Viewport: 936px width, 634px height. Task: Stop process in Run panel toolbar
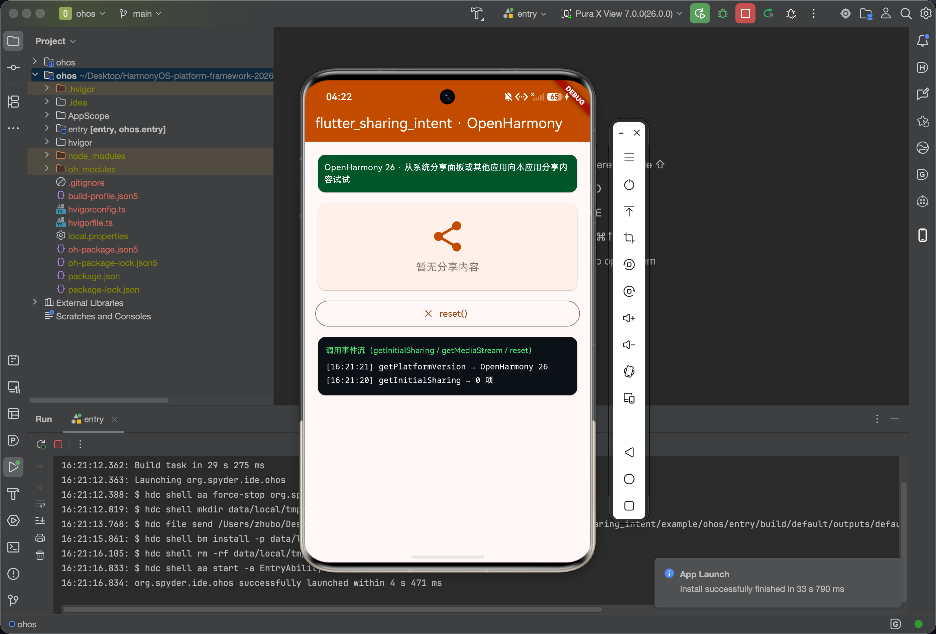pyautogui.click(x=58, y=444)
